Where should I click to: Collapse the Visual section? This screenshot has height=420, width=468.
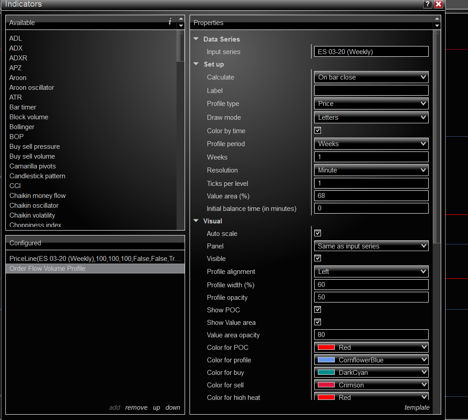click(196, 221)
